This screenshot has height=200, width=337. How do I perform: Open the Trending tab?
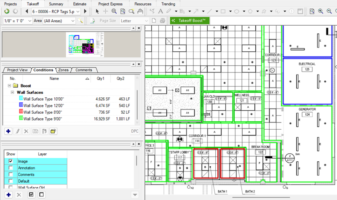pos(168,4)
